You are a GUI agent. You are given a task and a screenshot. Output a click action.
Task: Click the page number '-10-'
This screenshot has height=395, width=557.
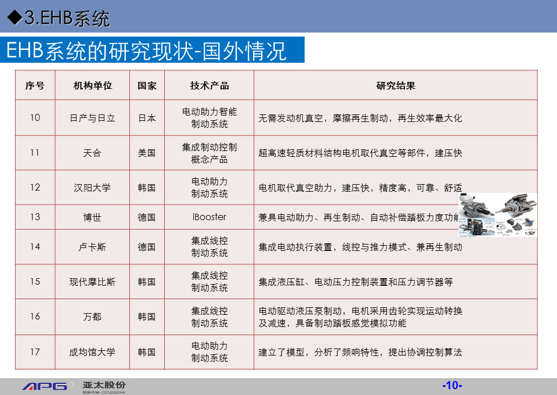[452, 385]
